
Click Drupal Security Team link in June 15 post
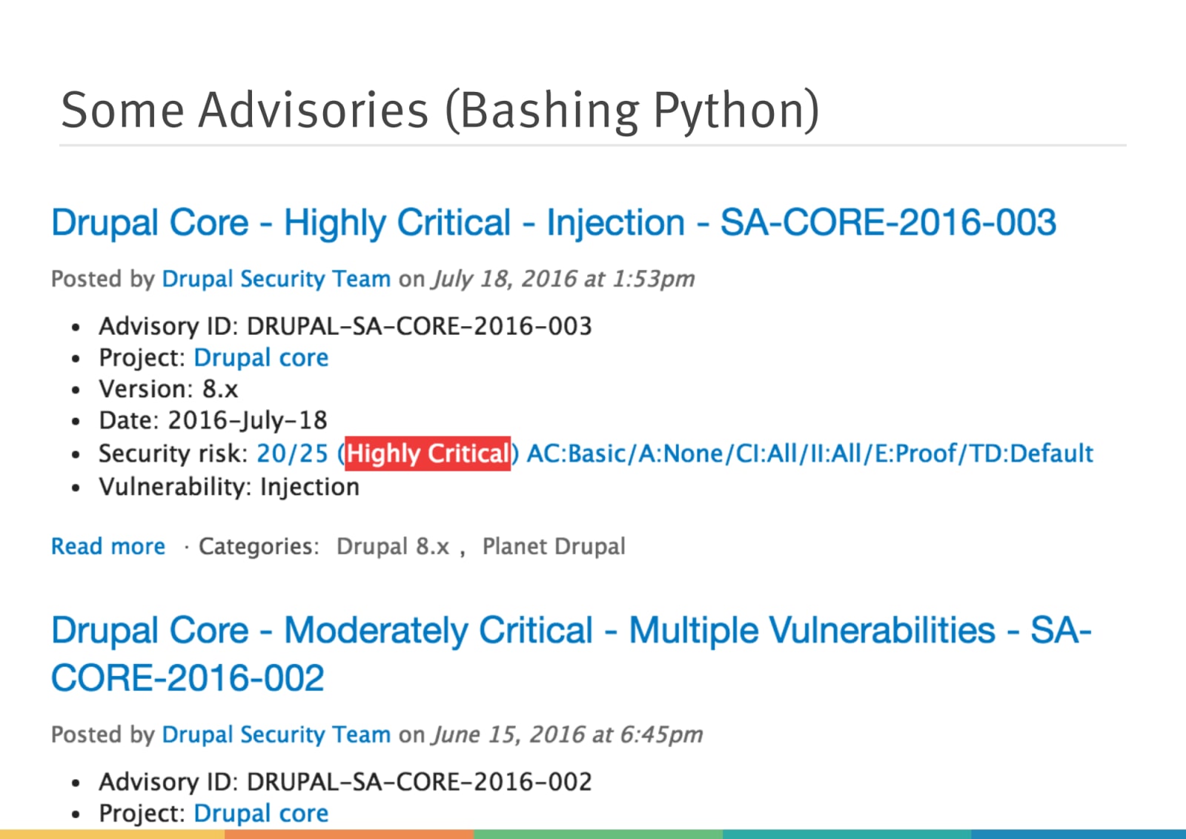pyautogui.click(x=276, y=734)
